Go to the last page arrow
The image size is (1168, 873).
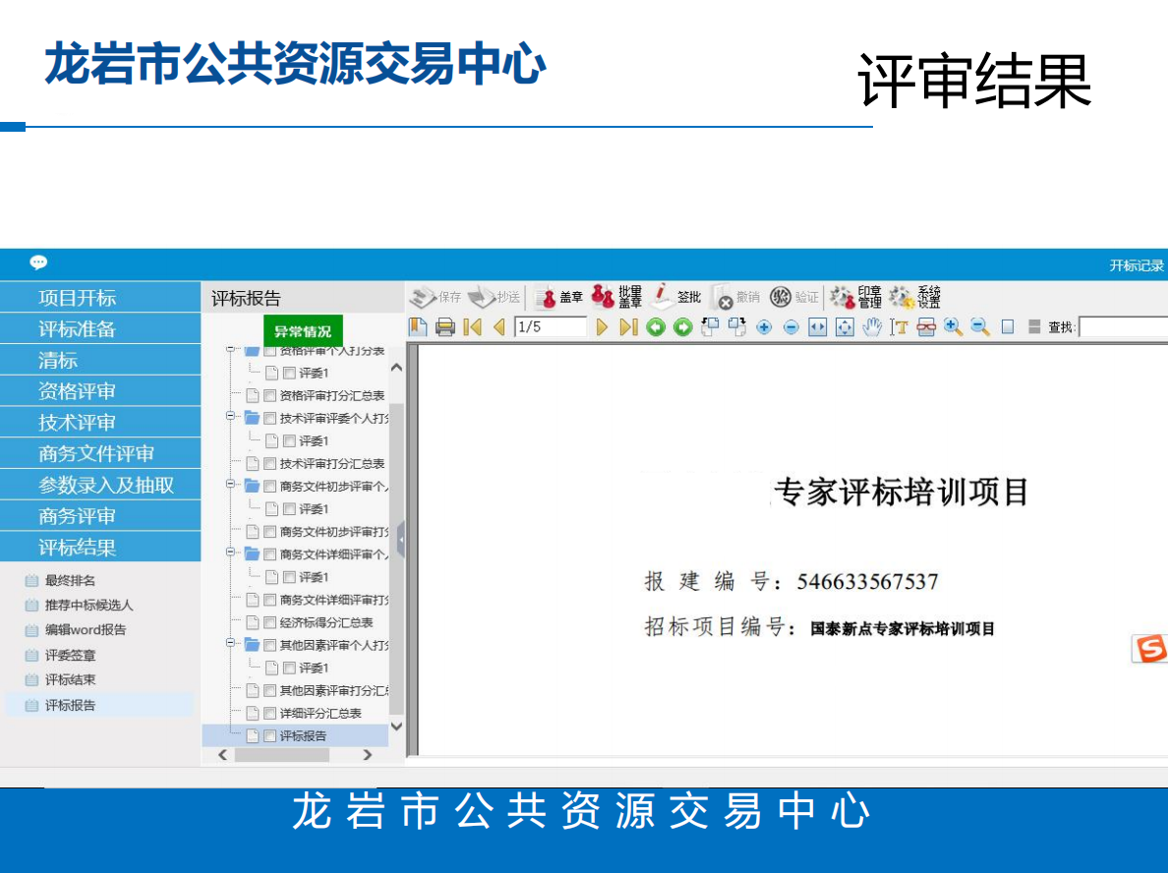pyautogui.click(x=628, y=327)
